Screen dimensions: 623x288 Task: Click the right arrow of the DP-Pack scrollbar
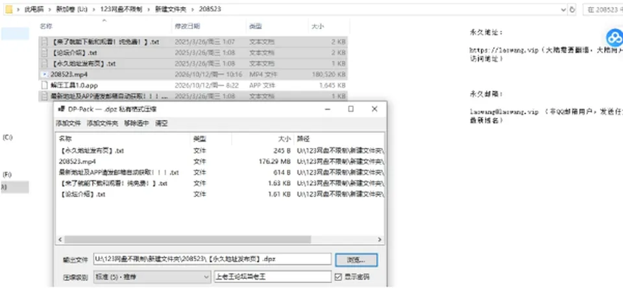pyautogui.click(x=380, y=240)
